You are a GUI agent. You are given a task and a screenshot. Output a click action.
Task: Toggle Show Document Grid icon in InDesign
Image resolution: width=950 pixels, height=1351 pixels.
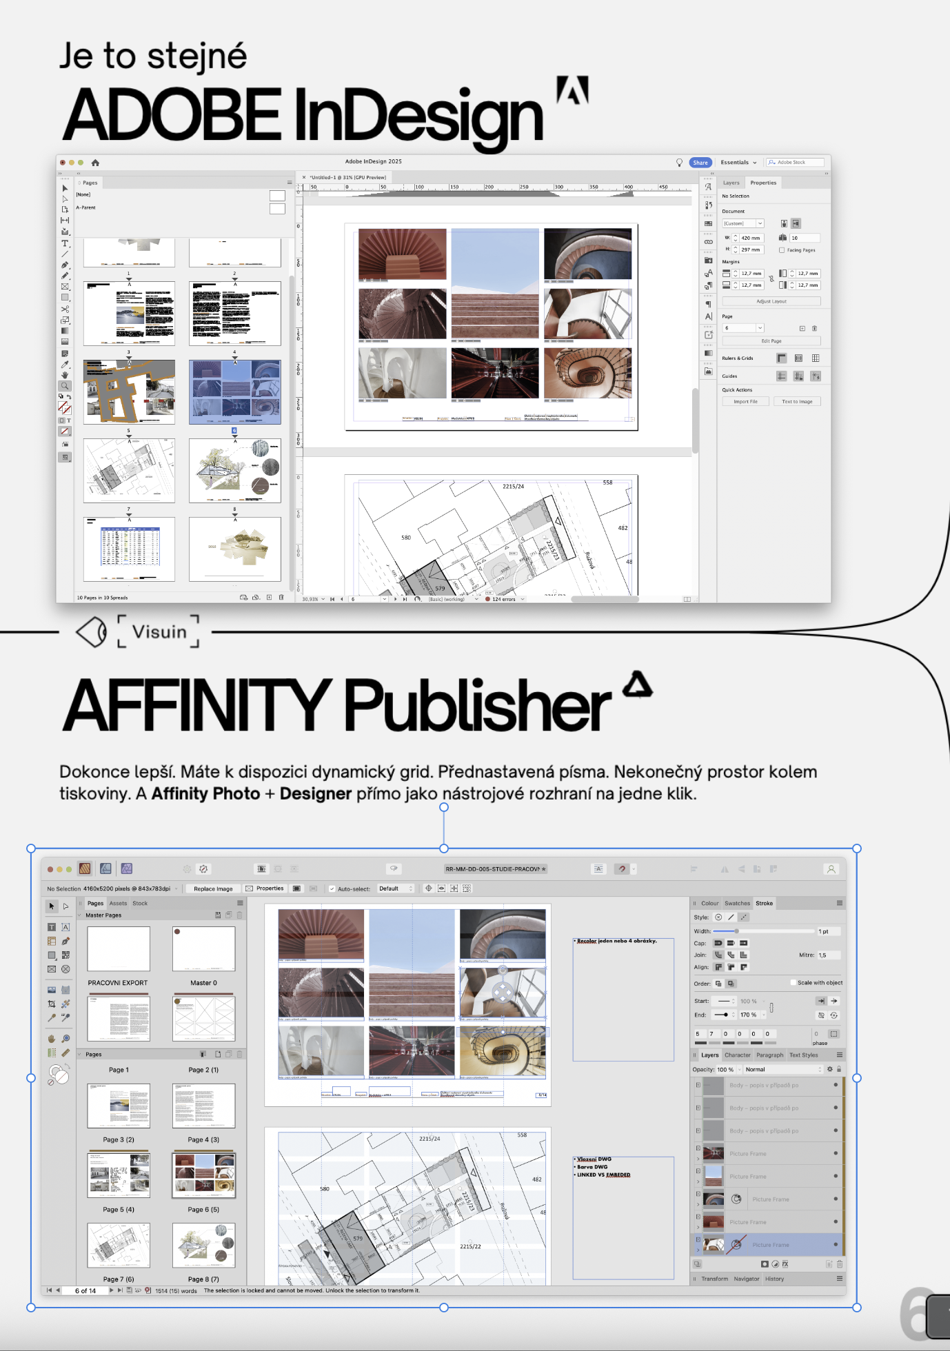tap(816, 358)
